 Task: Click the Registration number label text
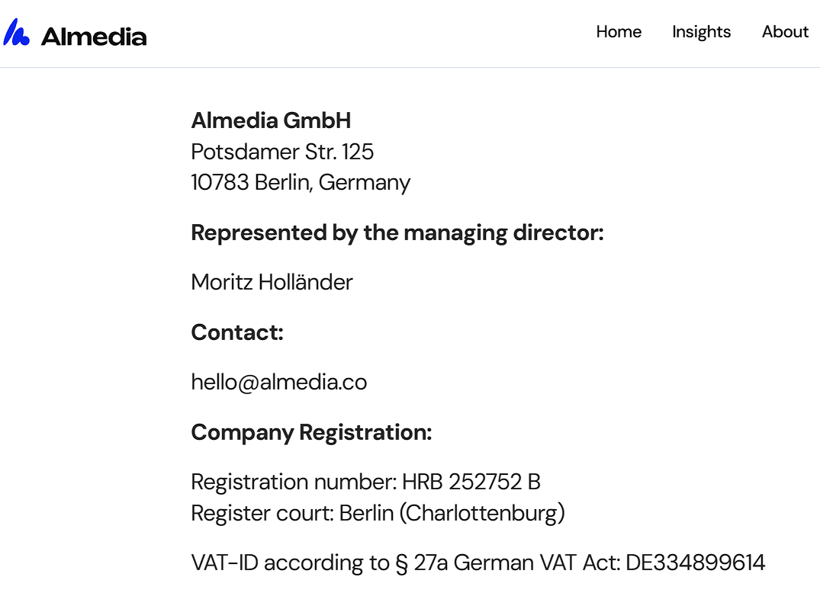click(294, 482)
